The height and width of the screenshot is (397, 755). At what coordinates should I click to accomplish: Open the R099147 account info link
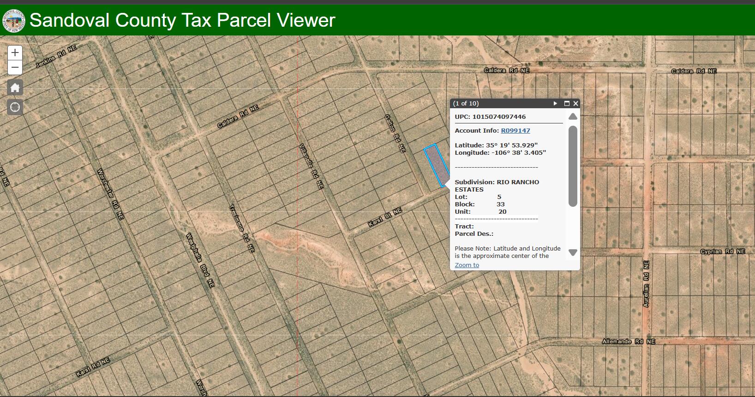(515, 131)
